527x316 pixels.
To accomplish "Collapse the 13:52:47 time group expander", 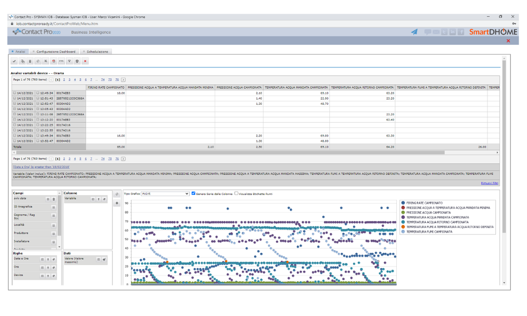I will [x=37, y=141].
